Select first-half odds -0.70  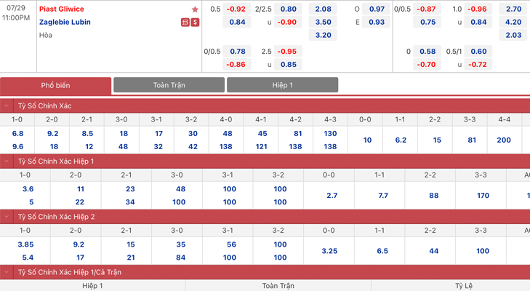coord(427,65)
